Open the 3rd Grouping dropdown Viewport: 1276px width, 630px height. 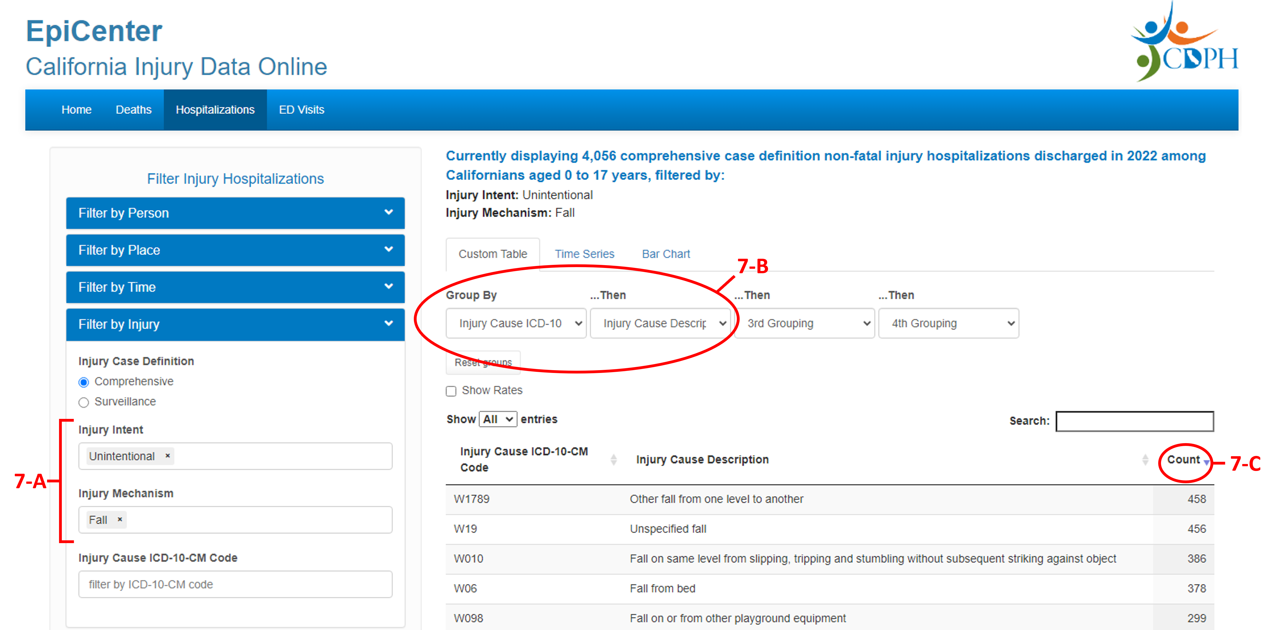805,323
